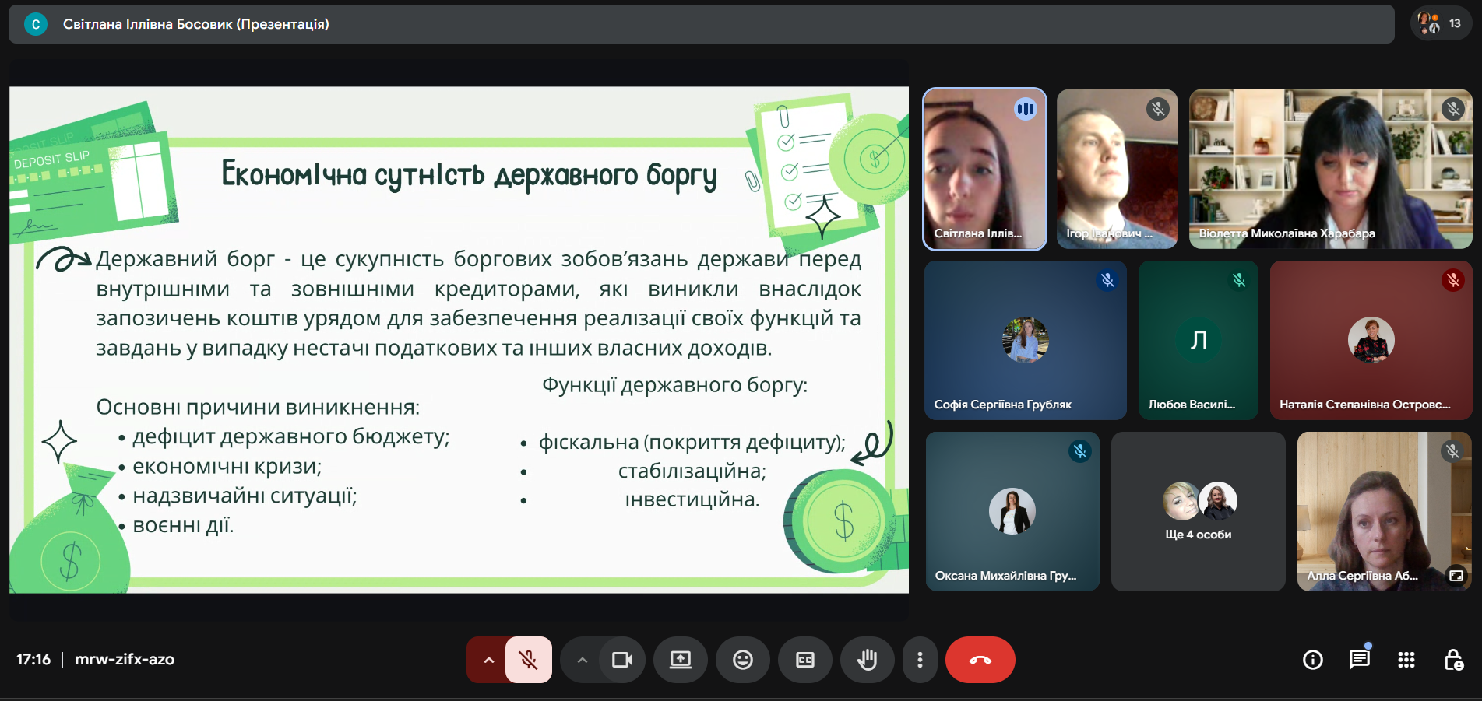Open meeting details info icon
Image resolution: width=1482 pixels, height=701 pixels.
[x=1313, y=660]
